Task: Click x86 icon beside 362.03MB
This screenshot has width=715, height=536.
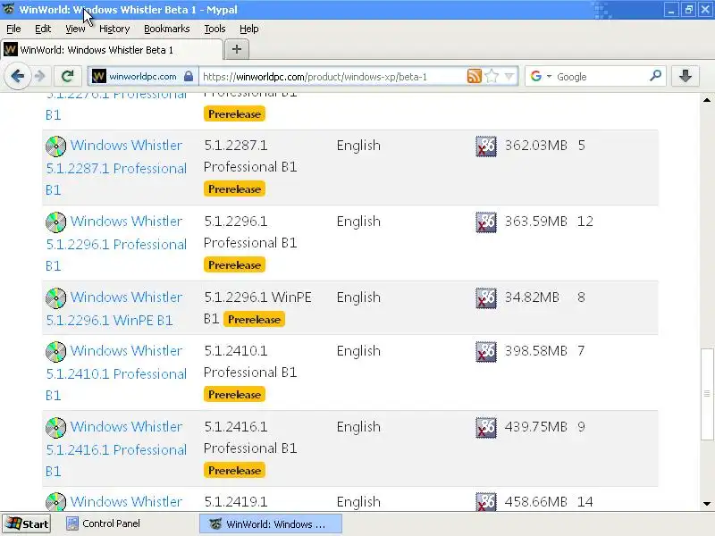Action: click(486, 147)
